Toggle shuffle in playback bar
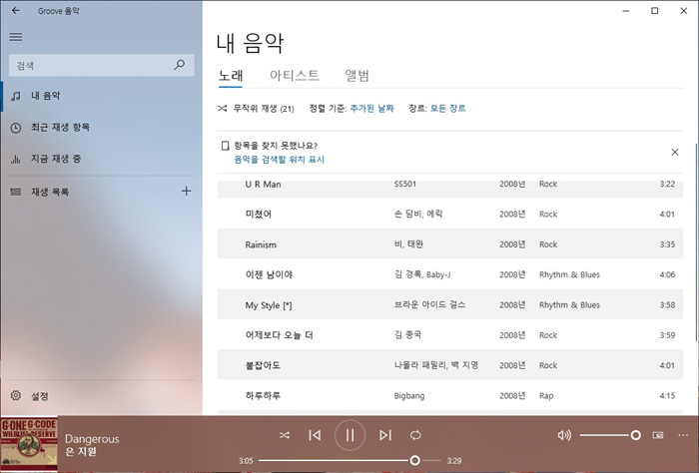Image resolution: width=699 pixels, height=473 pixels. pos(285,435)
